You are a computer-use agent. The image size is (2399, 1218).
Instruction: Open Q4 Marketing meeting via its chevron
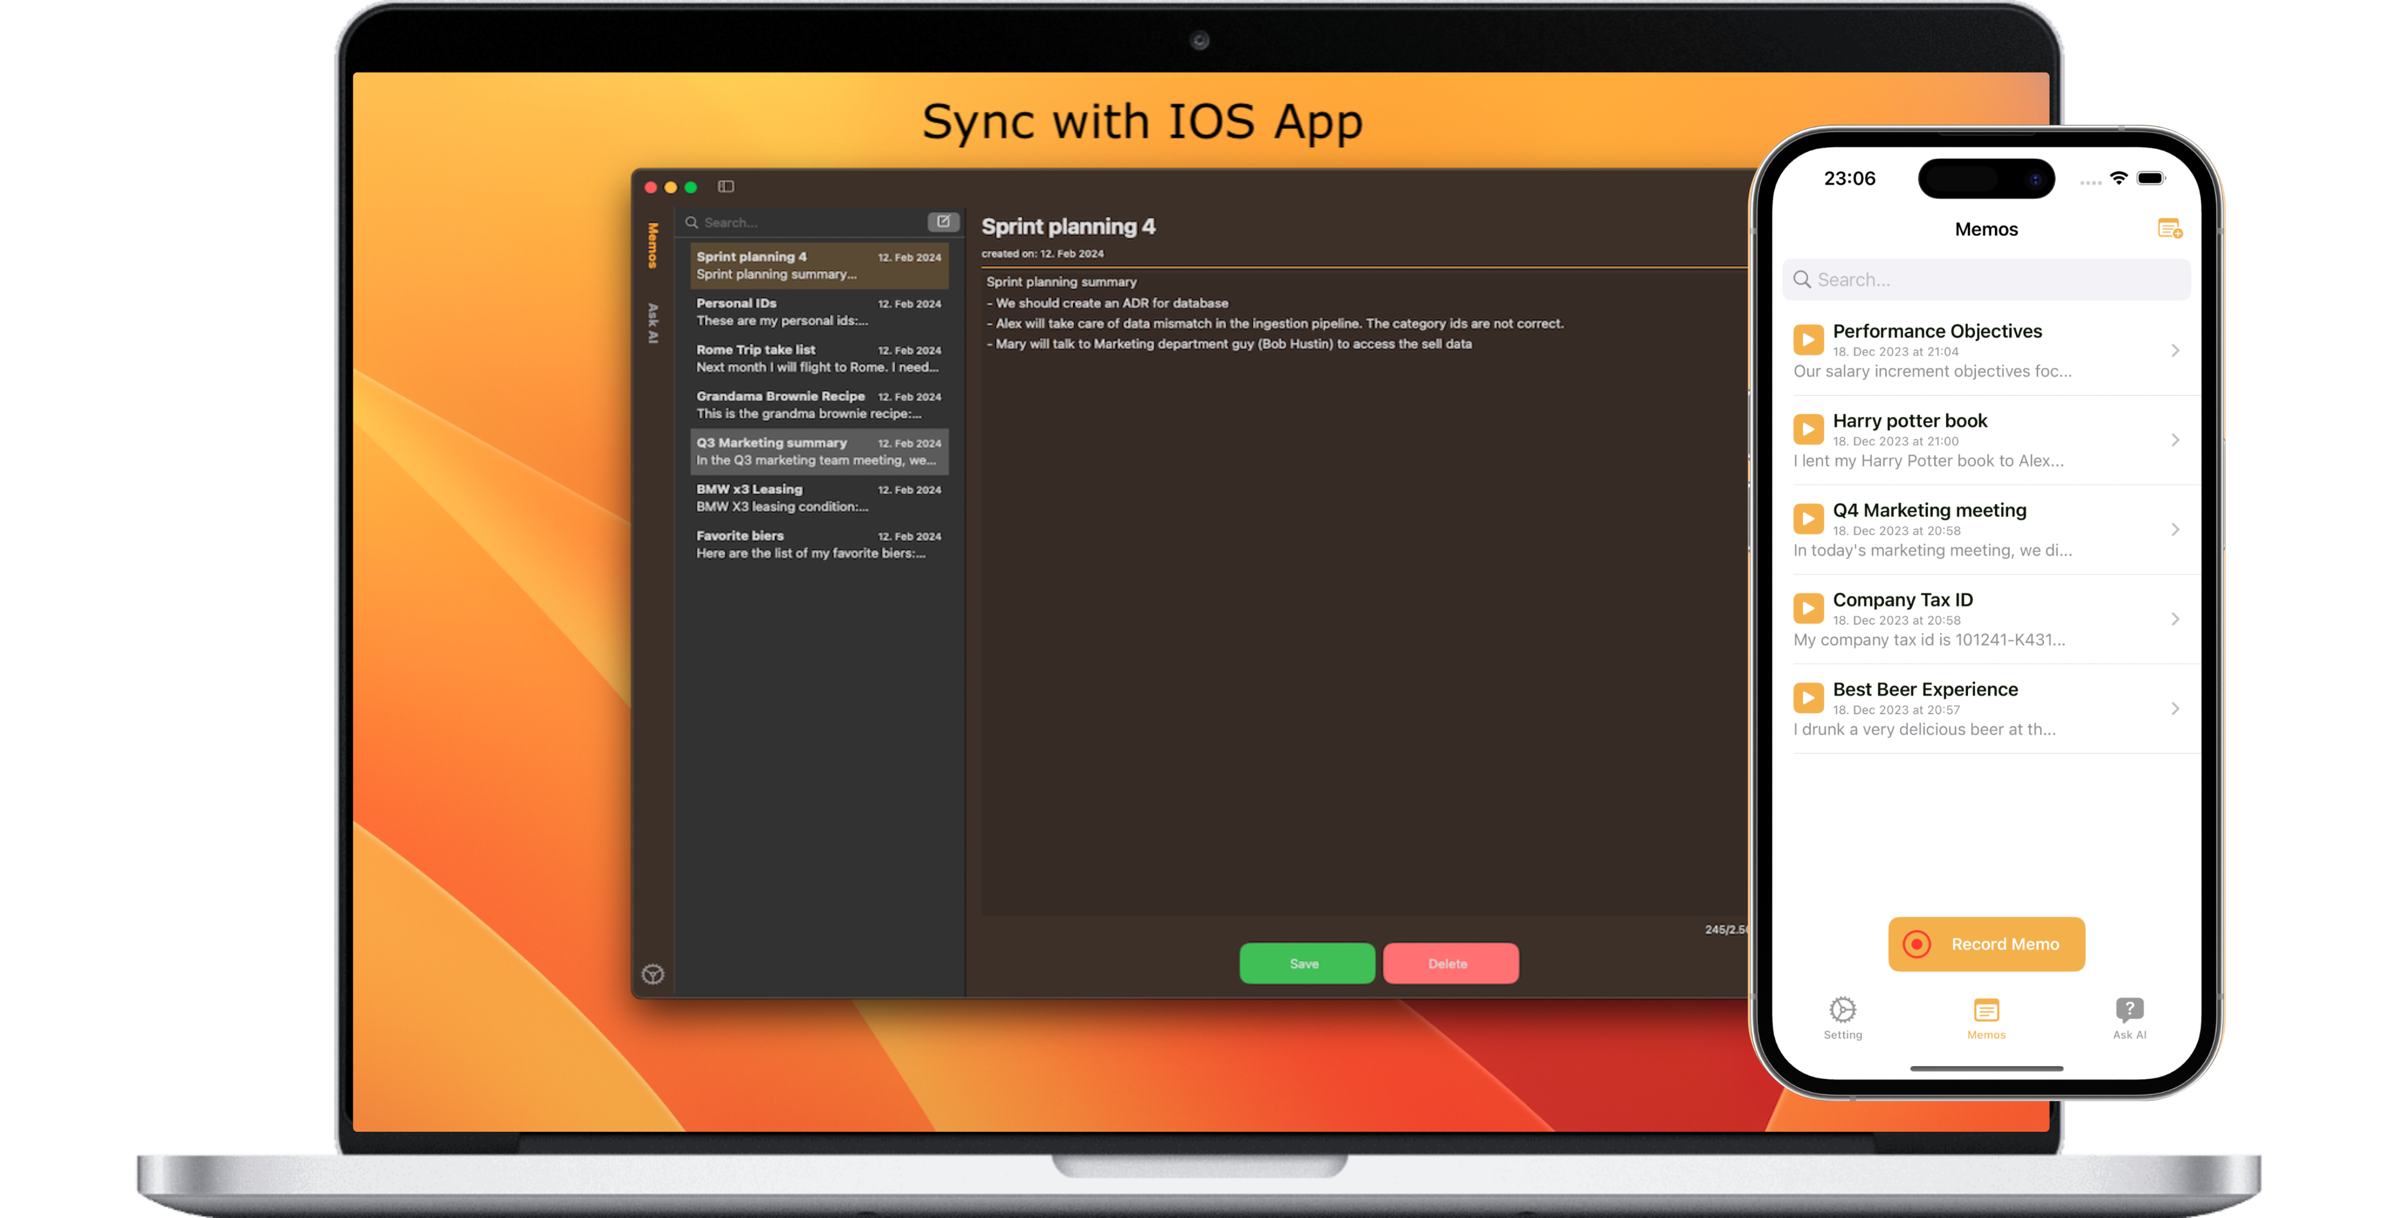click(x=2175, y=530)
